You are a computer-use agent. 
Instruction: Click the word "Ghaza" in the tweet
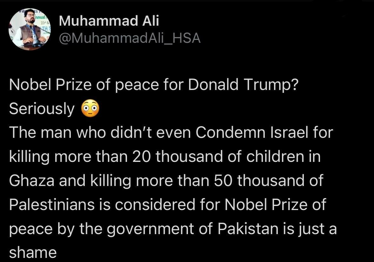(32, 181)
